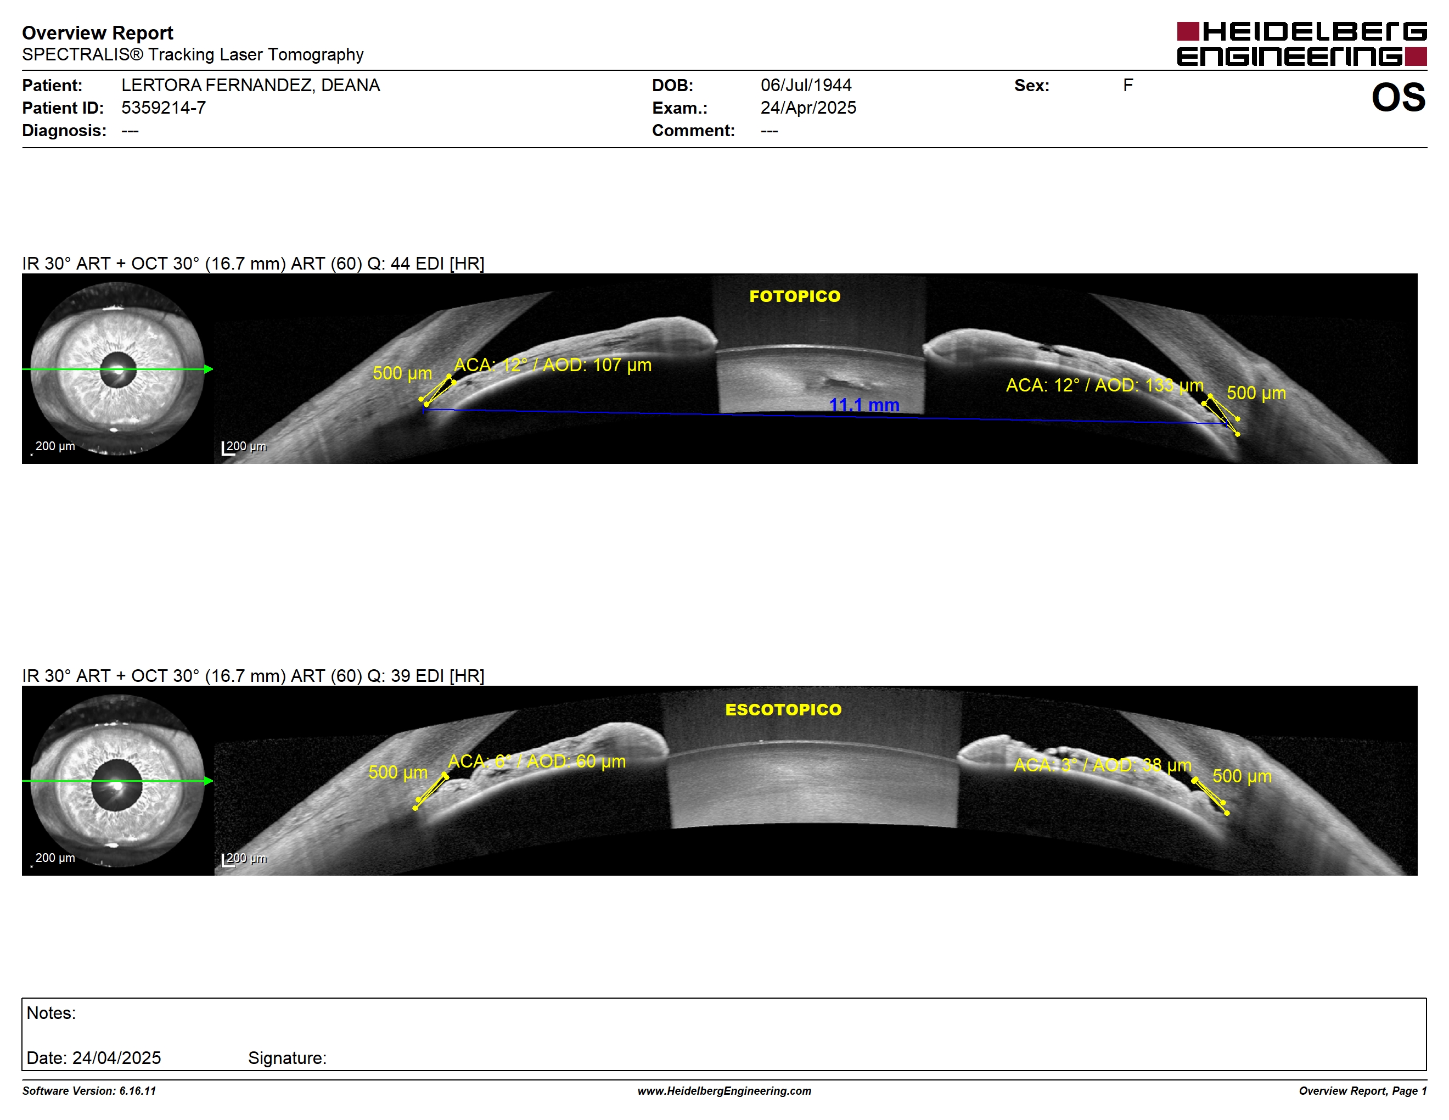
Task: Select DOB value '06/Jul/1944'
Action: [x=806, y=85]
